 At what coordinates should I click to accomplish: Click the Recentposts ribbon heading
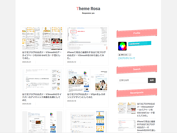tap(137, 93)
